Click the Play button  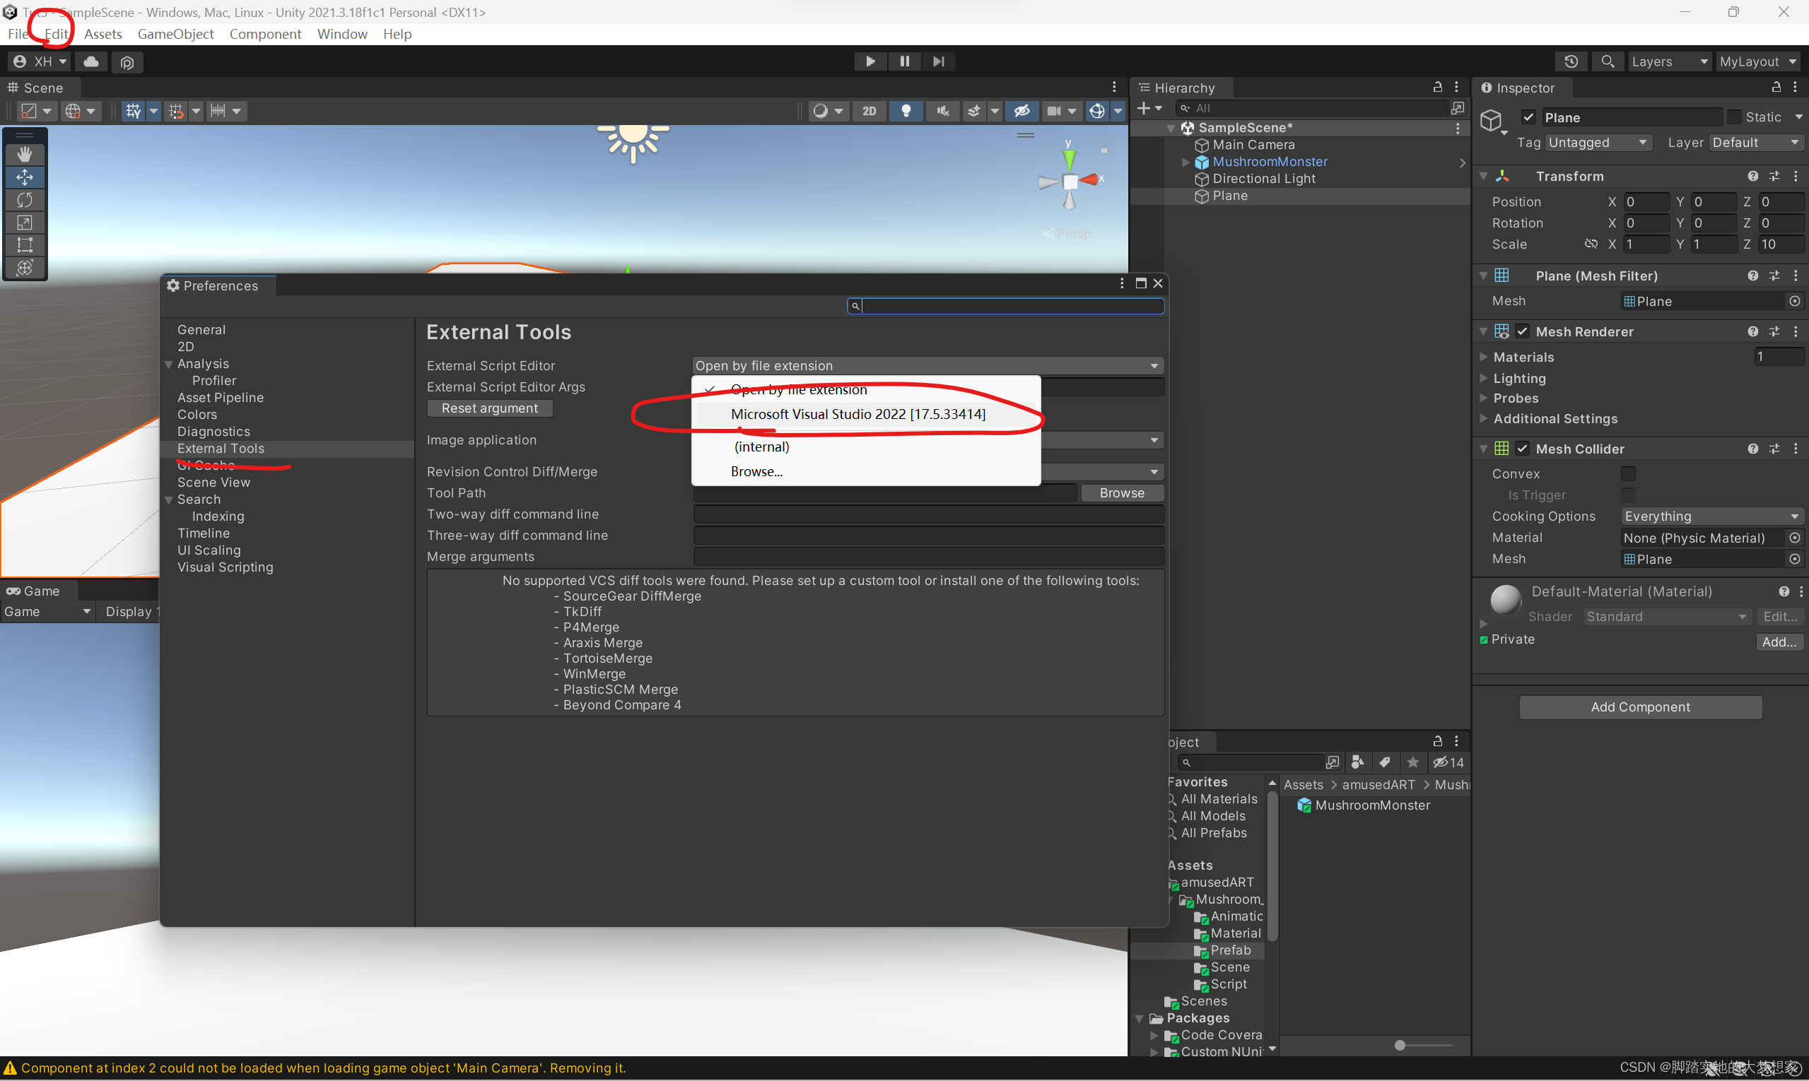870,61
